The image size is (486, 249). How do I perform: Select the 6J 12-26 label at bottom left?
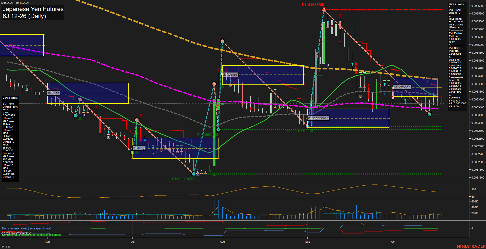click(6, 247)
